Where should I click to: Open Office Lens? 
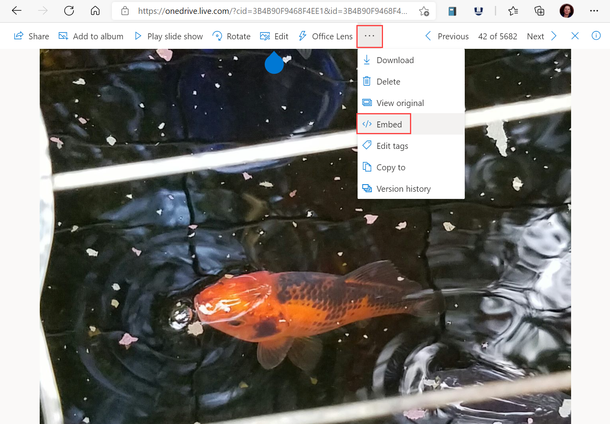click(x=325, y=36)
